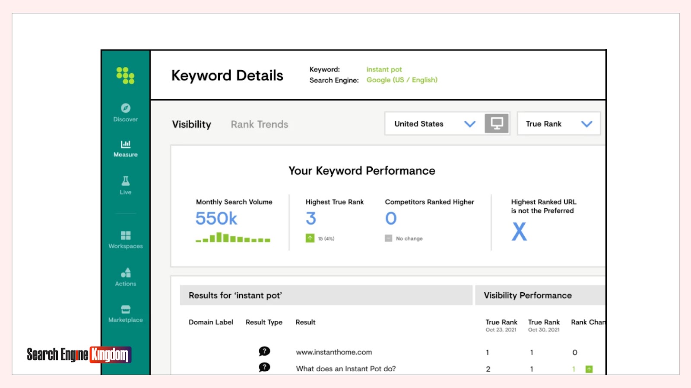This screenshot has height=388, width=691.
Task: Click the Your Keyword Performance heading
Action: 362,171
